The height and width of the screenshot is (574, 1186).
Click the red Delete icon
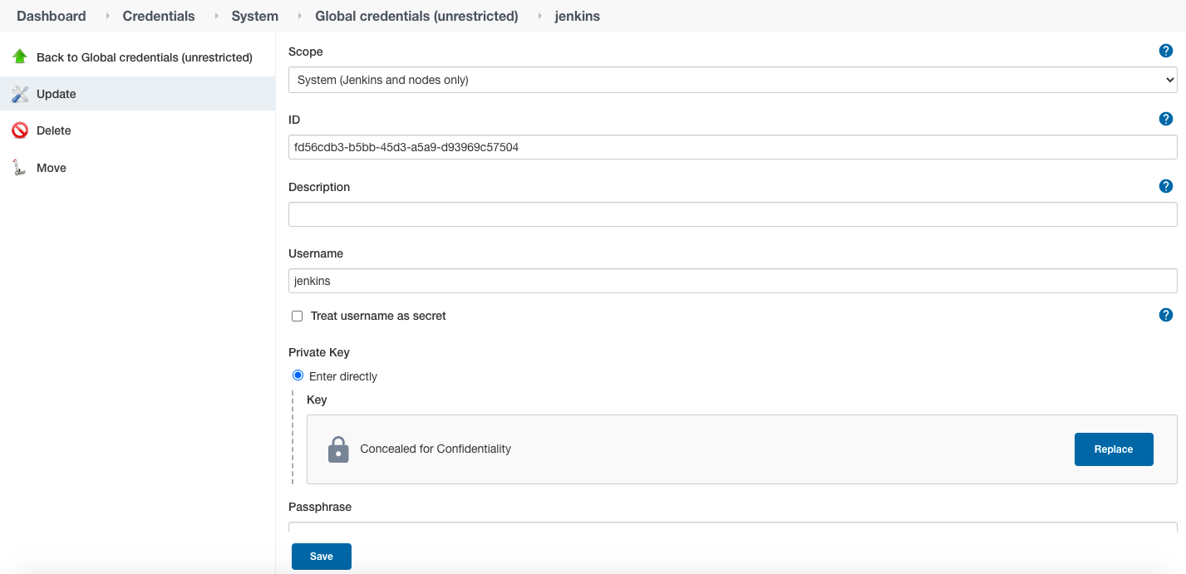(20, 130)
